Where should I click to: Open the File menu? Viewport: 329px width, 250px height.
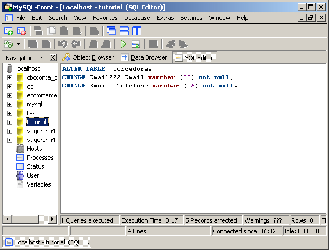(x=21, y=18)
